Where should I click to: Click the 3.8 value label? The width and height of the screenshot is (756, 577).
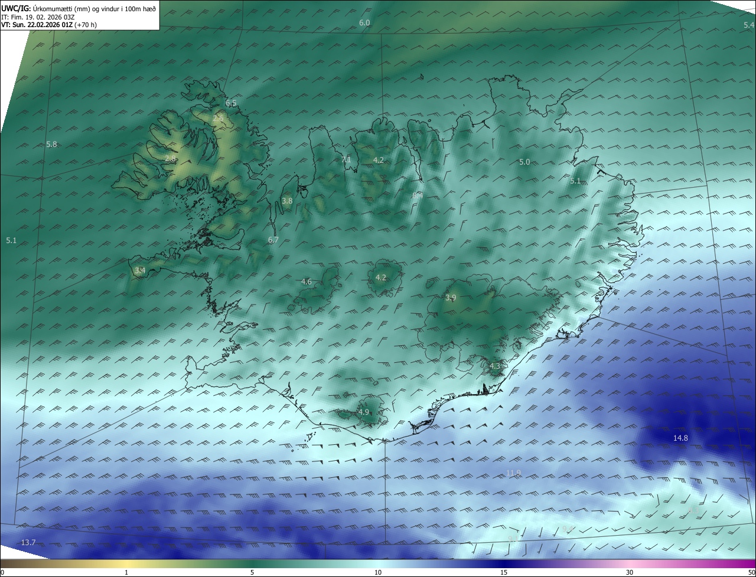tap(287, 201)
